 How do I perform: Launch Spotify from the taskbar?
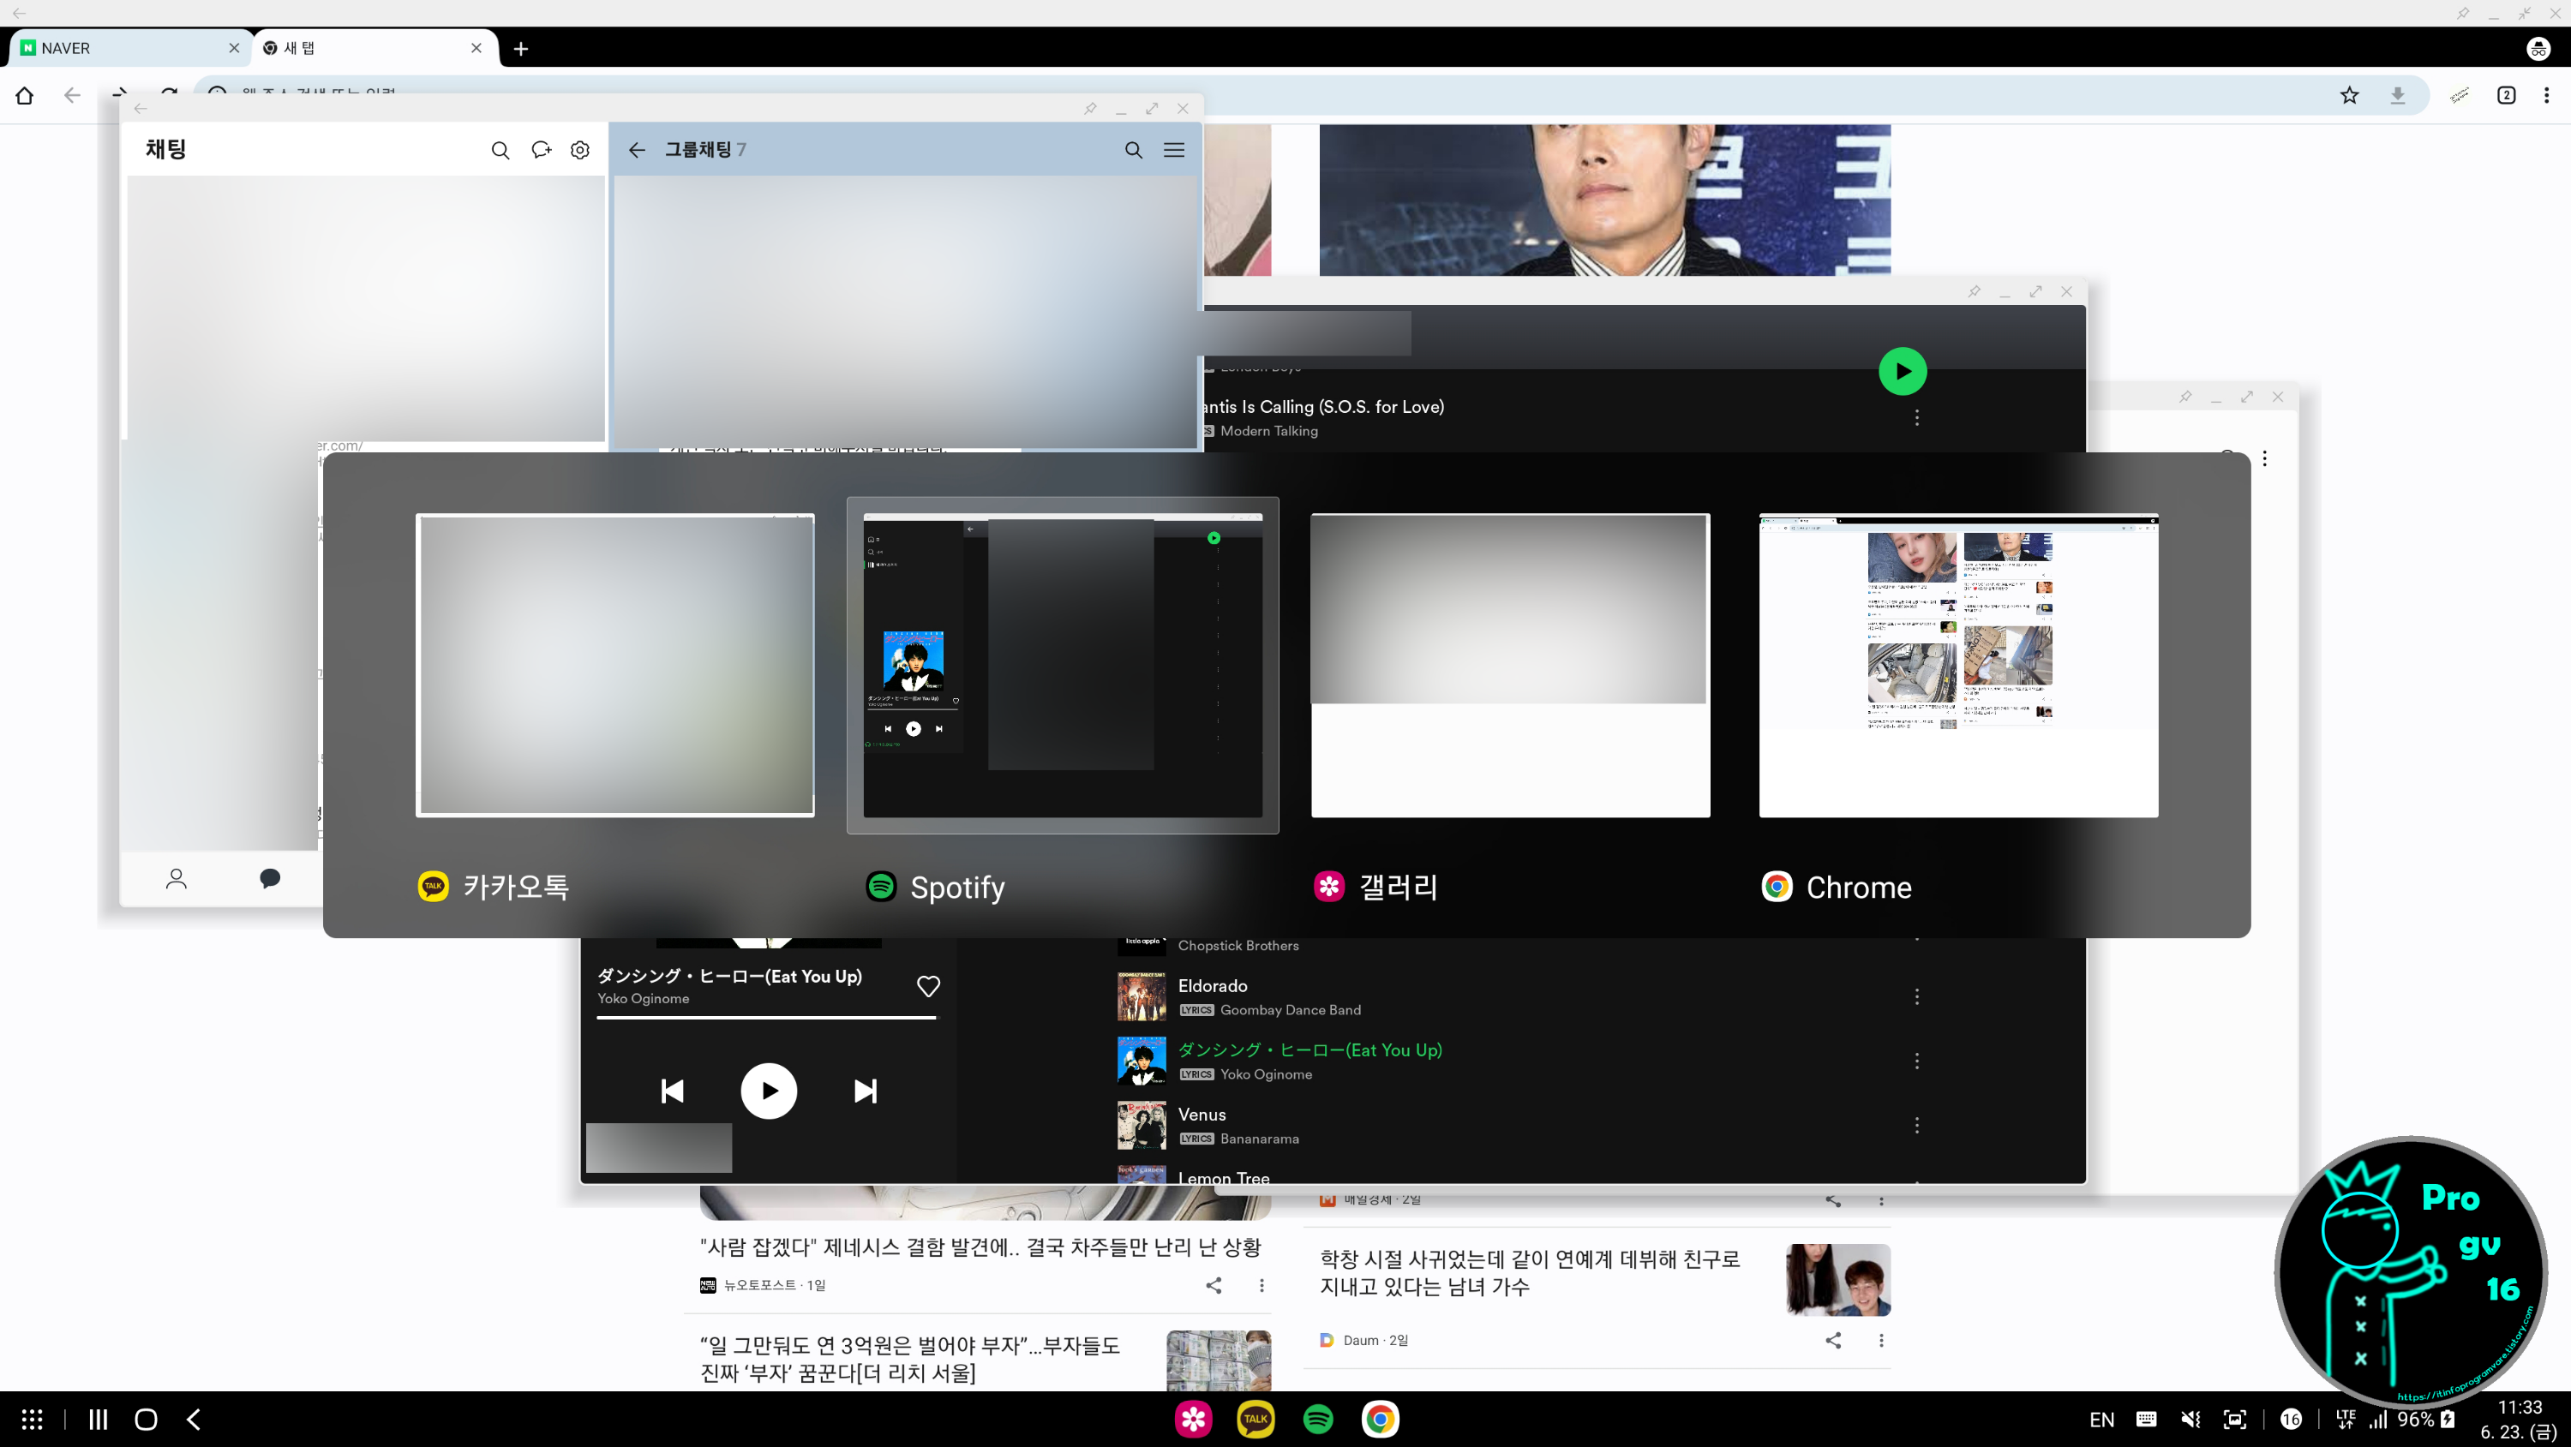[1317, 1419]
